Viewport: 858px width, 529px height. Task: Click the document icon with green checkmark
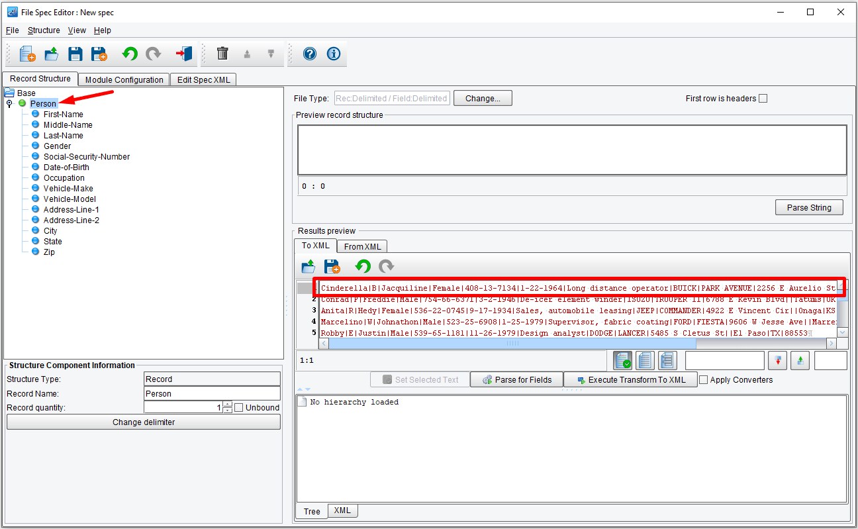click(x=622, y=360)
